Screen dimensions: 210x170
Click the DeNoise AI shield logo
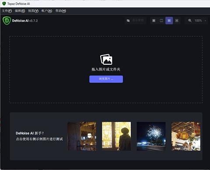(x=7, y=21)
